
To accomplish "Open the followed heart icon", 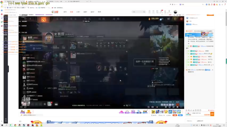I will coord(153,11).
